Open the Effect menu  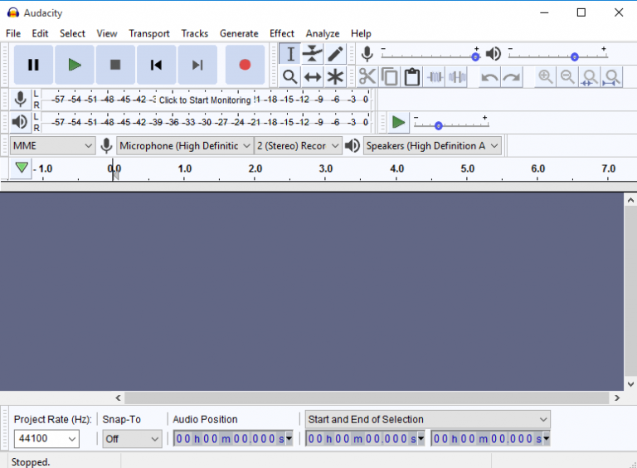[281, 33]
